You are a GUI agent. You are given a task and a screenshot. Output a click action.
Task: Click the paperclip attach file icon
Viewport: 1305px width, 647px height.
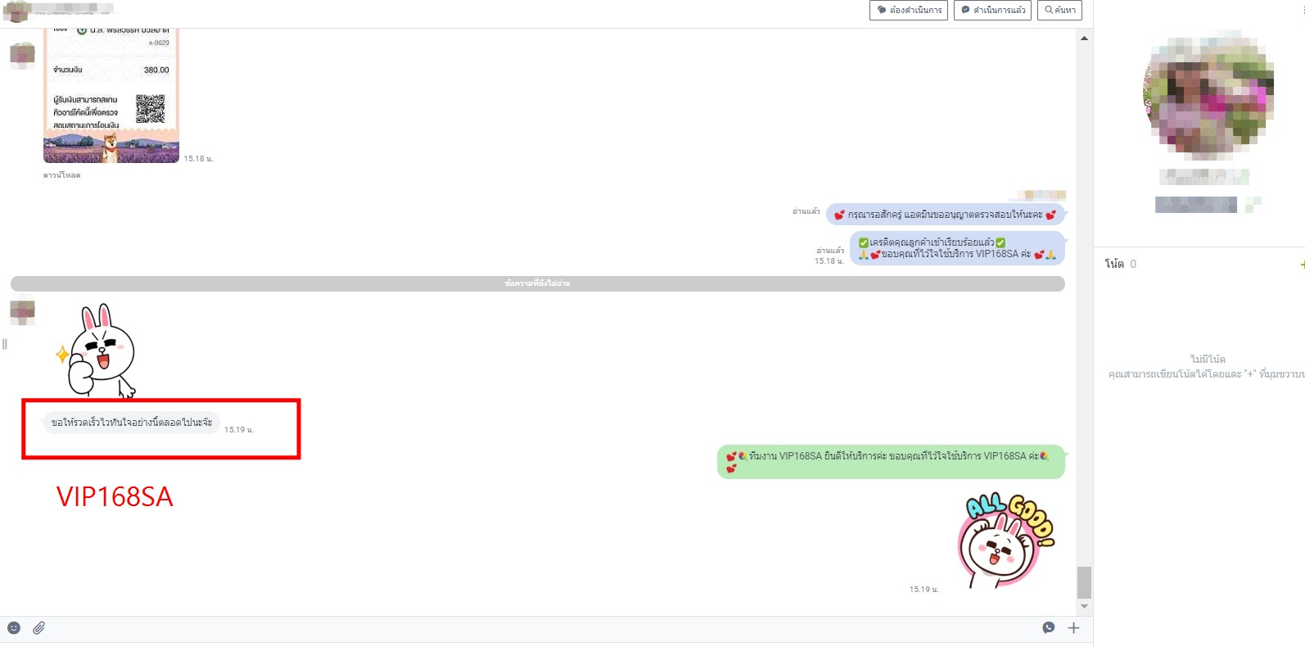[x=38, y=628]
